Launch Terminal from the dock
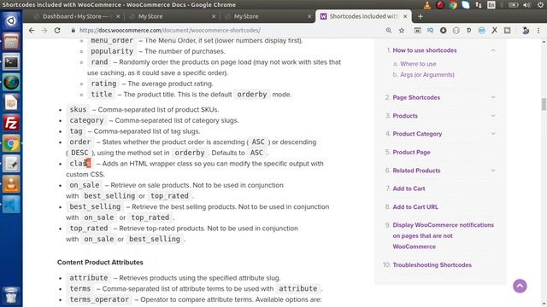Image resolution: width=547 pixels, height=307 pixels. (11, 62)
